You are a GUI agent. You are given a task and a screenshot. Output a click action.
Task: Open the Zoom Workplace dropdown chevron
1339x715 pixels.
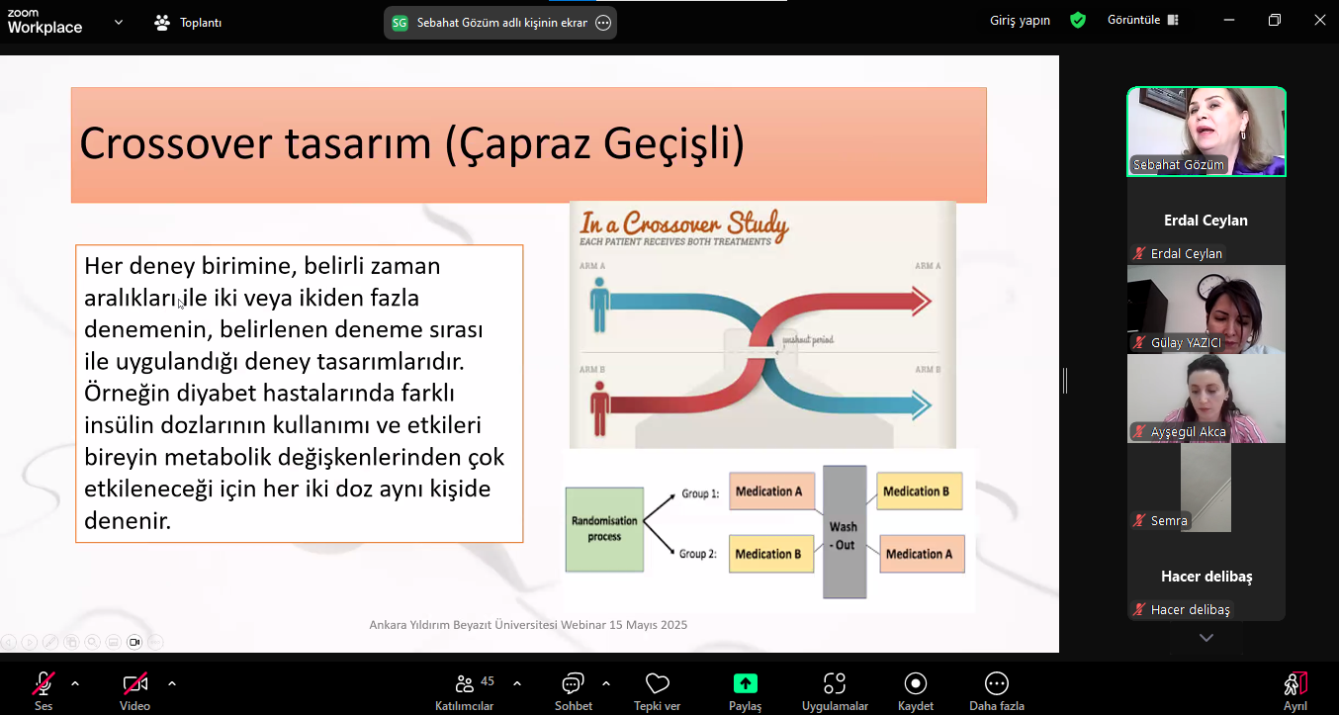[x=119, y=22]
